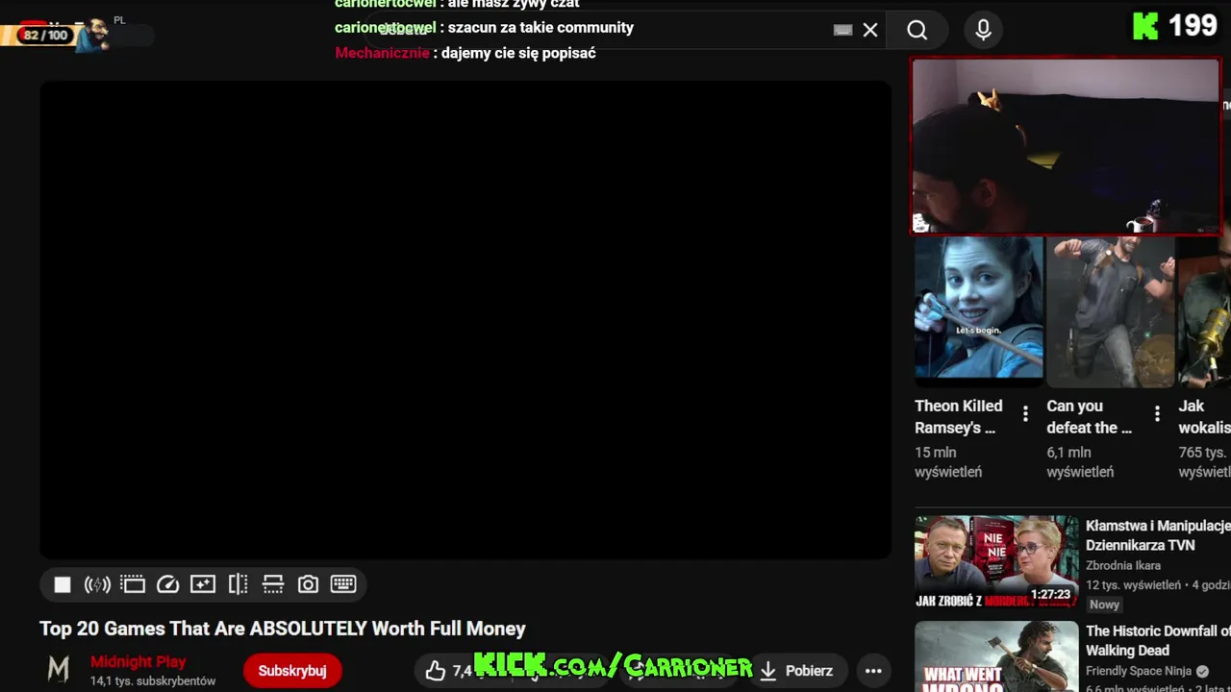Screen dimensions: 1231x692
Task: Toggle the audio booster lightning icon
Action: 97,584
